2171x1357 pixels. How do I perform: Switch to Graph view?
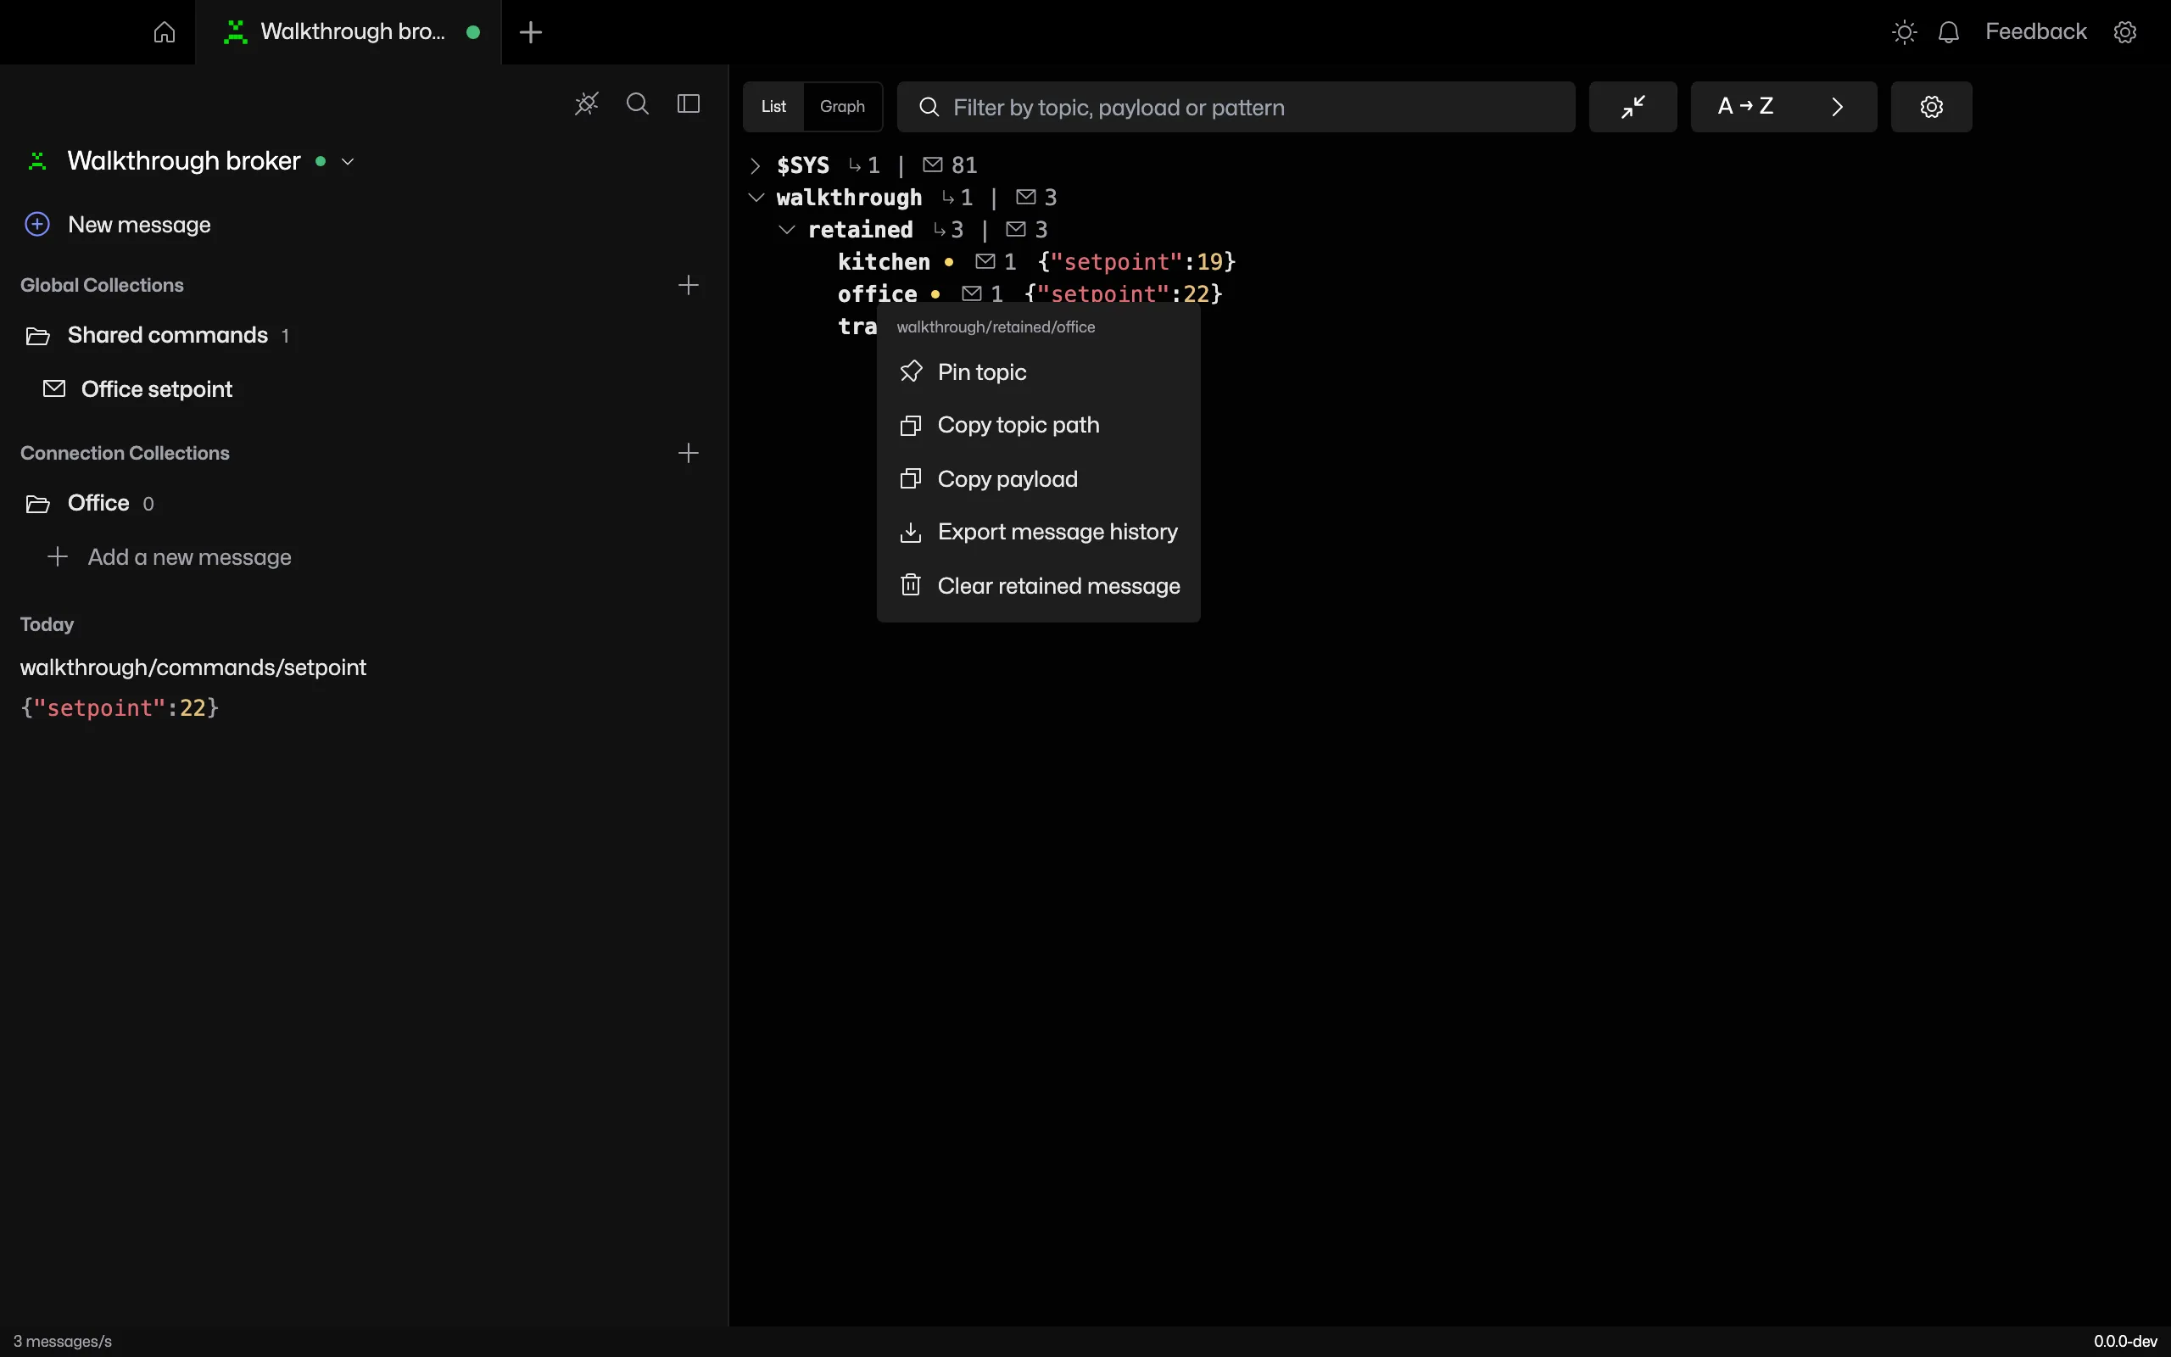tap(842, 107)
